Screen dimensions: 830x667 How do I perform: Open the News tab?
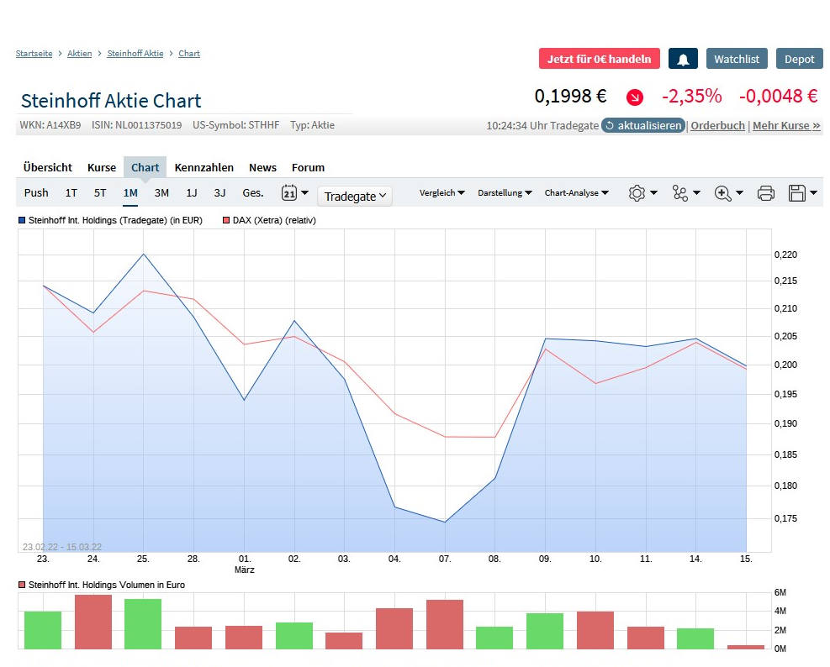click(x=262, y=167)
